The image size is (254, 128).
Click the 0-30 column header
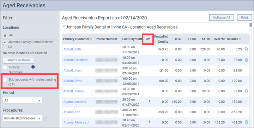coord(178,39)
